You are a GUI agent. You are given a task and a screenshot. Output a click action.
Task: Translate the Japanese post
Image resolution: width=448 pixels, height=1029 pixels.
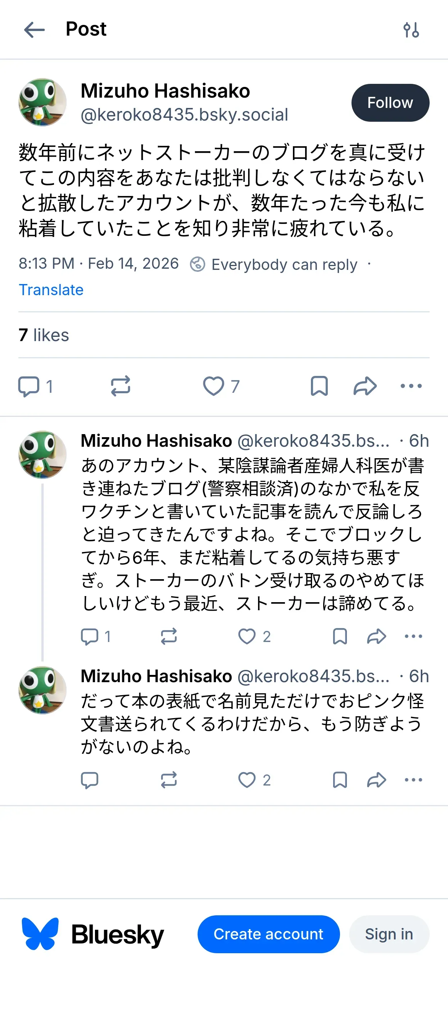coord(51,290)
